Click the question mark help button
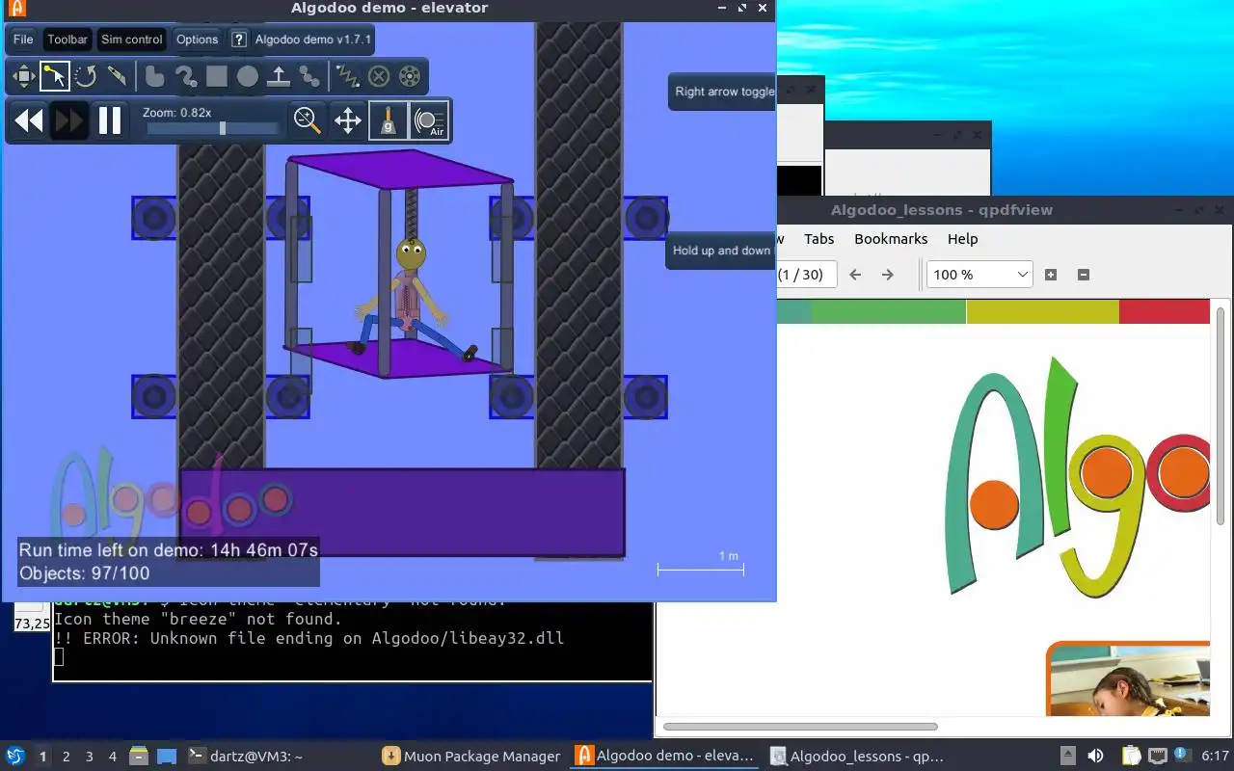Image resolution: width=1234 pixels, height=771 pixels. tap(240, 40)
